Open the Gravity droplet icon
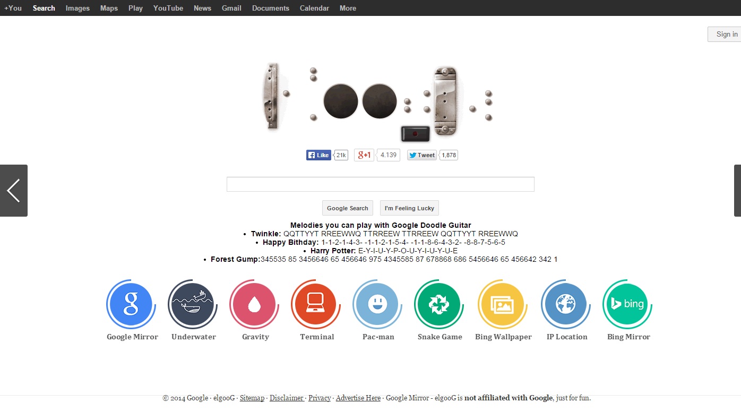Image resolution: width=741 pixels, height=411 pixels. pyautogui.click(x=254, y=304)
